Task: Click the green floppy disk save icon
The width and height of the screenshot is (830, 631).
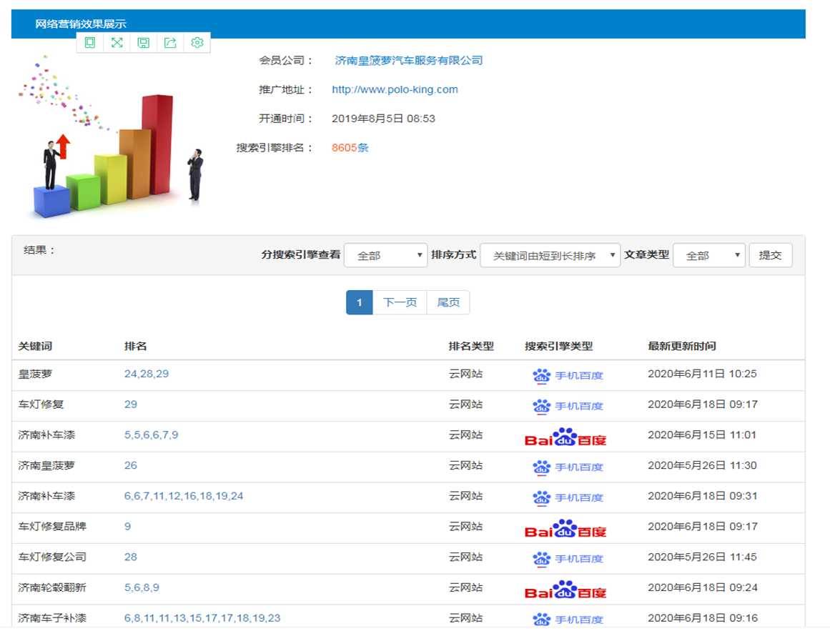Action: pos(144,43)
